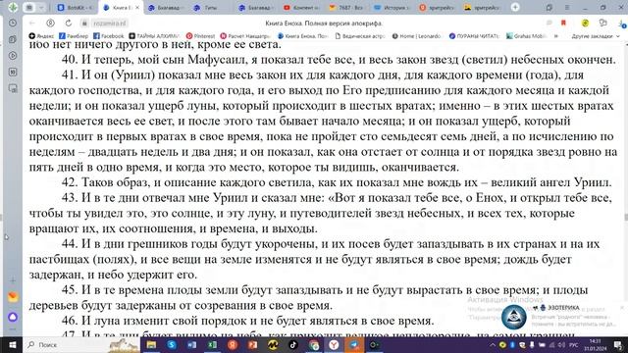Viewport: 628px width, 353px height.
Task: Open File Explorer from the taskbar
Action: (x=151, y=344)
